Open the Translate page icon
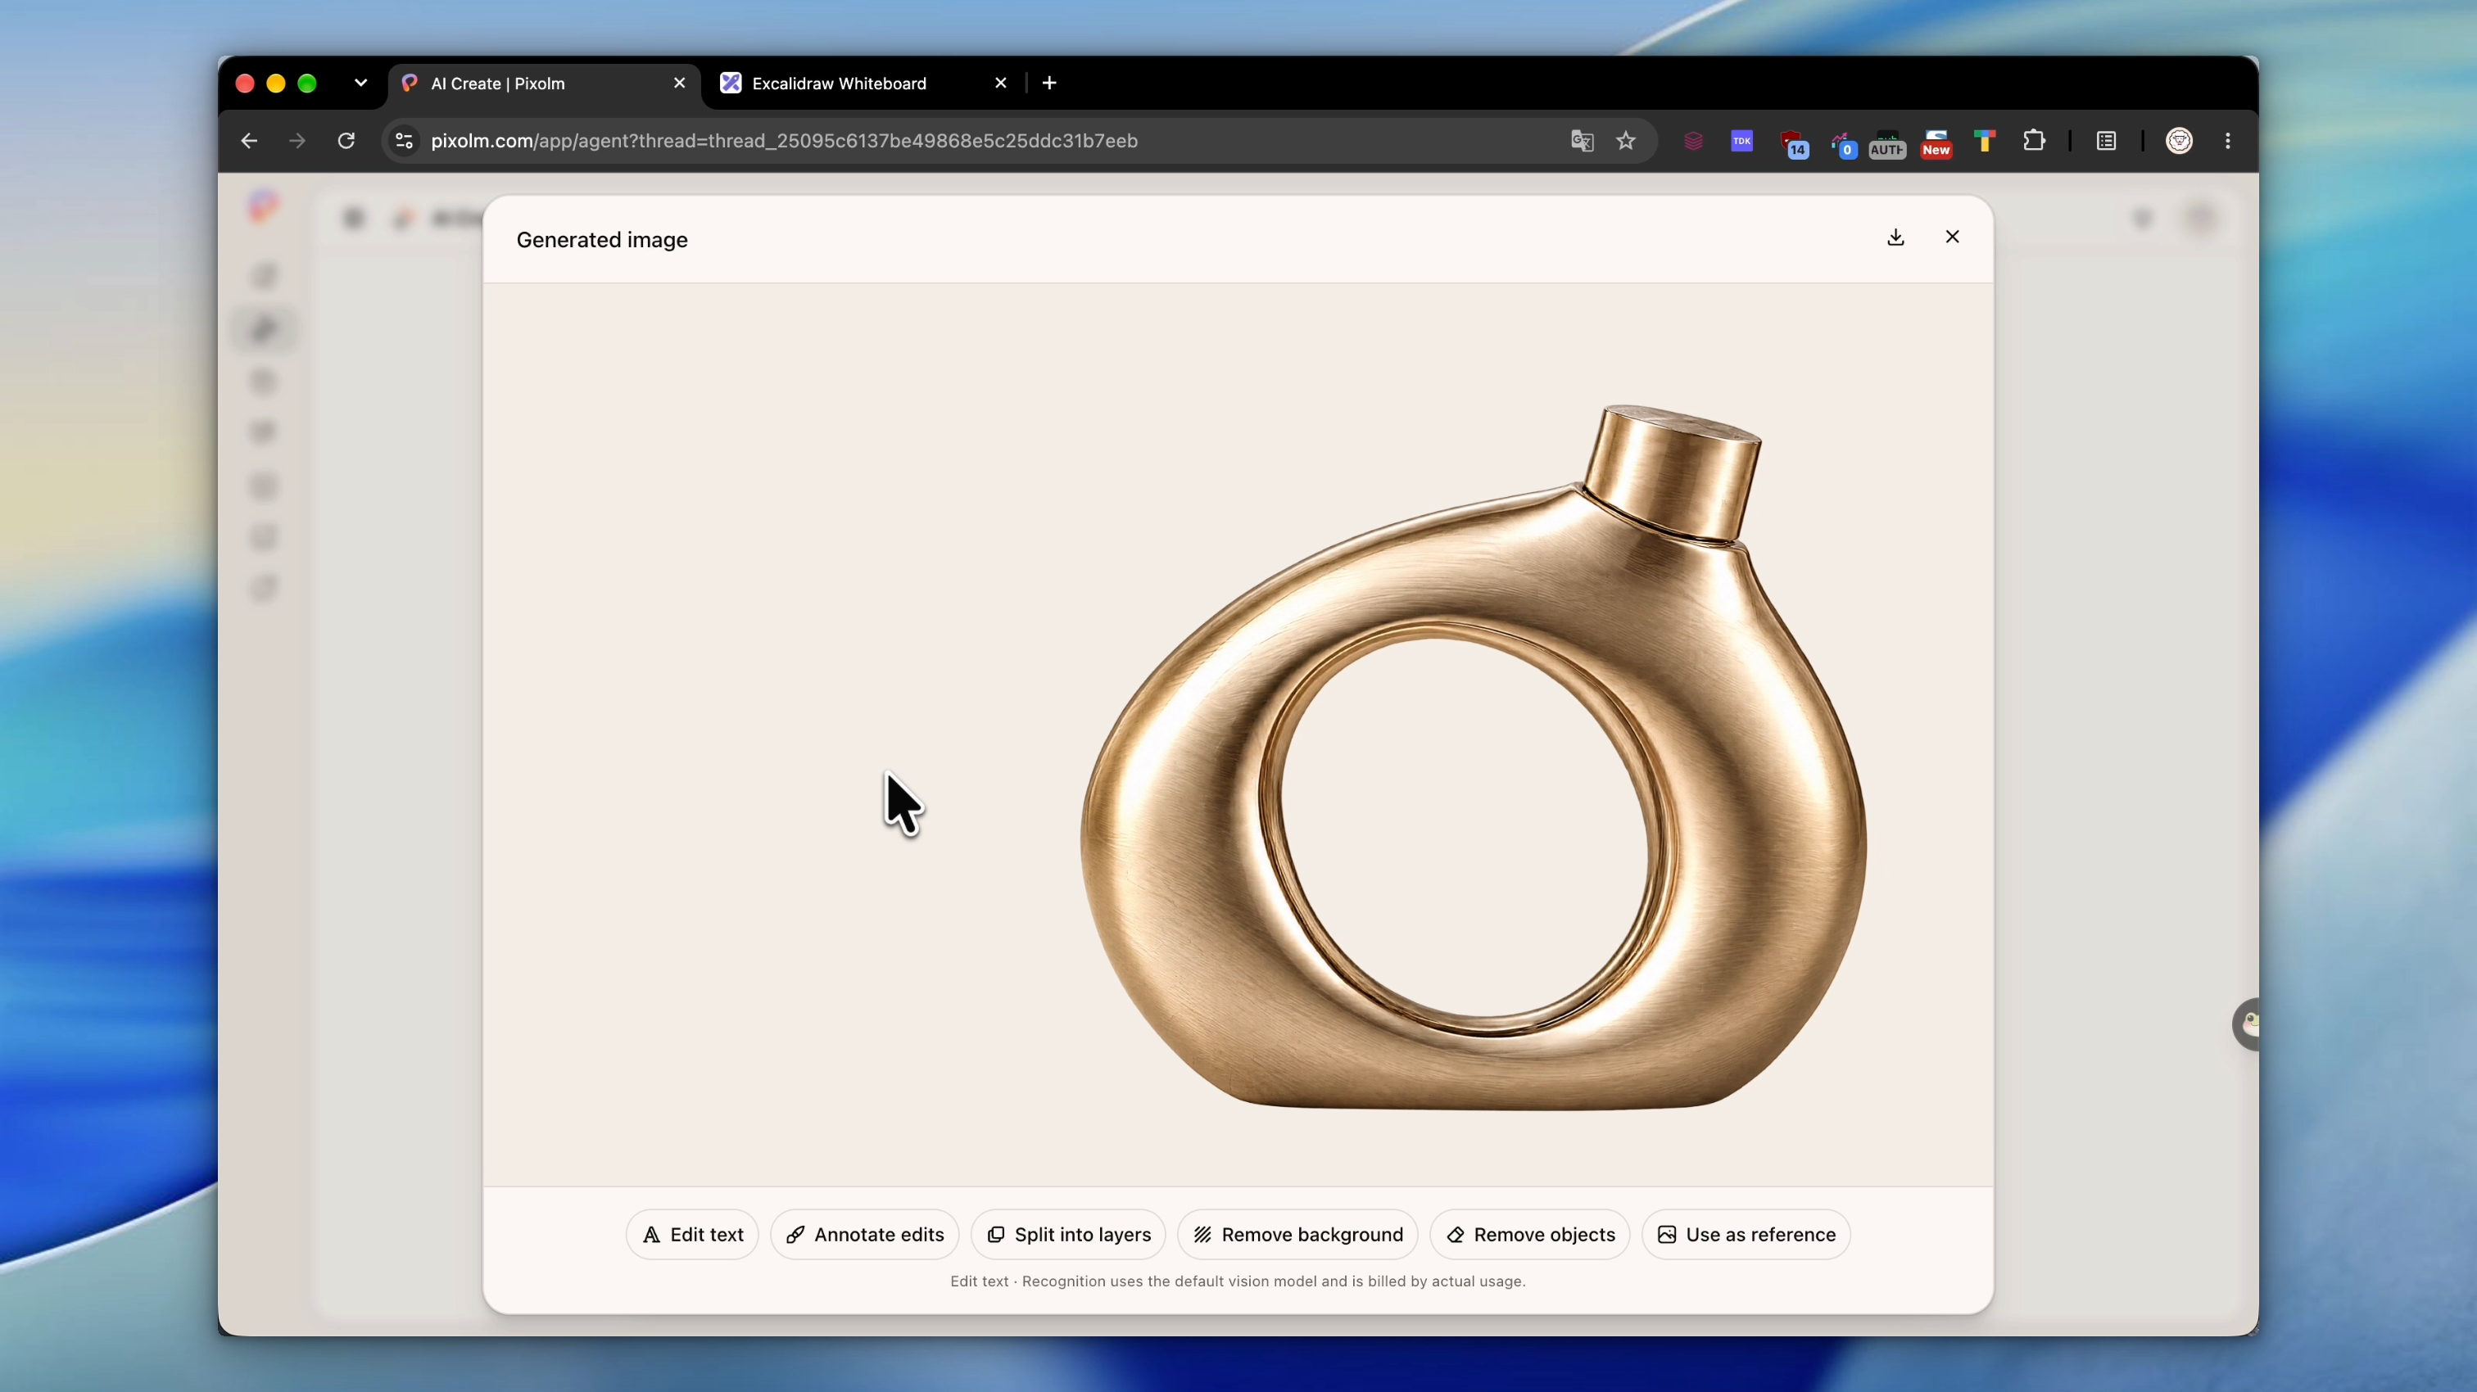 (1582, 142)
